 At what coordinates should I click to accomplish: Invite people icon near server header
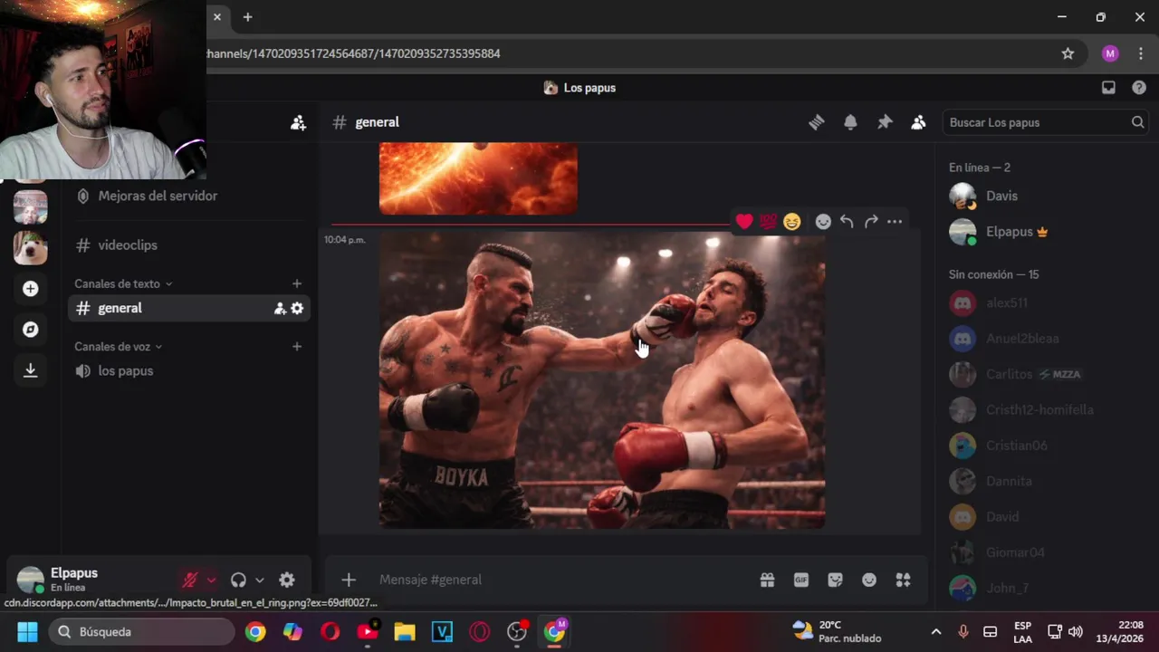click(298, 122)
